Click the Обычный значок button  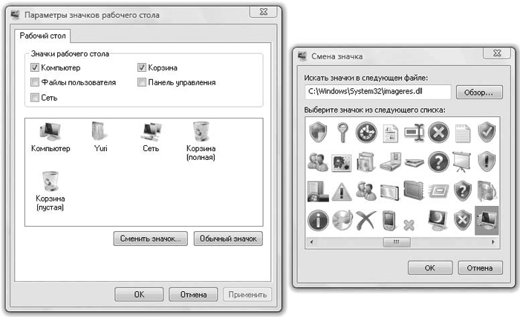[x=228, y=238]
